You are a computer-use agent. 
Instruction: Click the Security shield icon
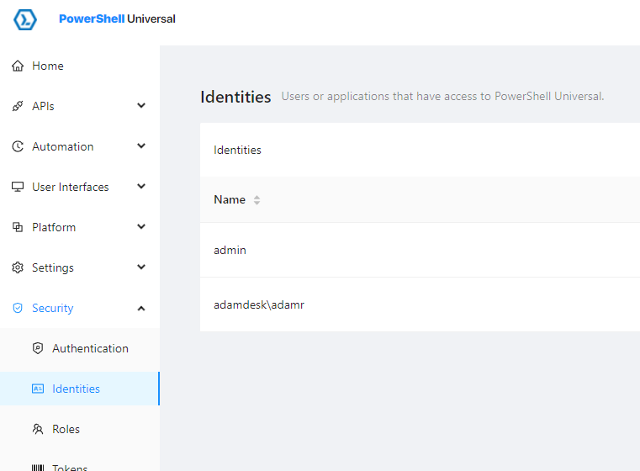click(x=18, y=308)
